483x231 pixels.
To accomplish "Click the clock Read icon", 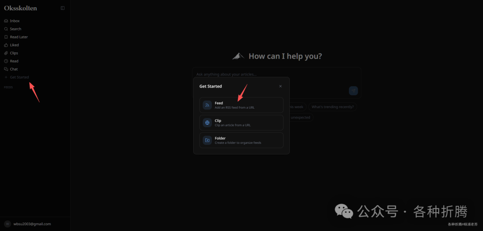I will [6, 61].
